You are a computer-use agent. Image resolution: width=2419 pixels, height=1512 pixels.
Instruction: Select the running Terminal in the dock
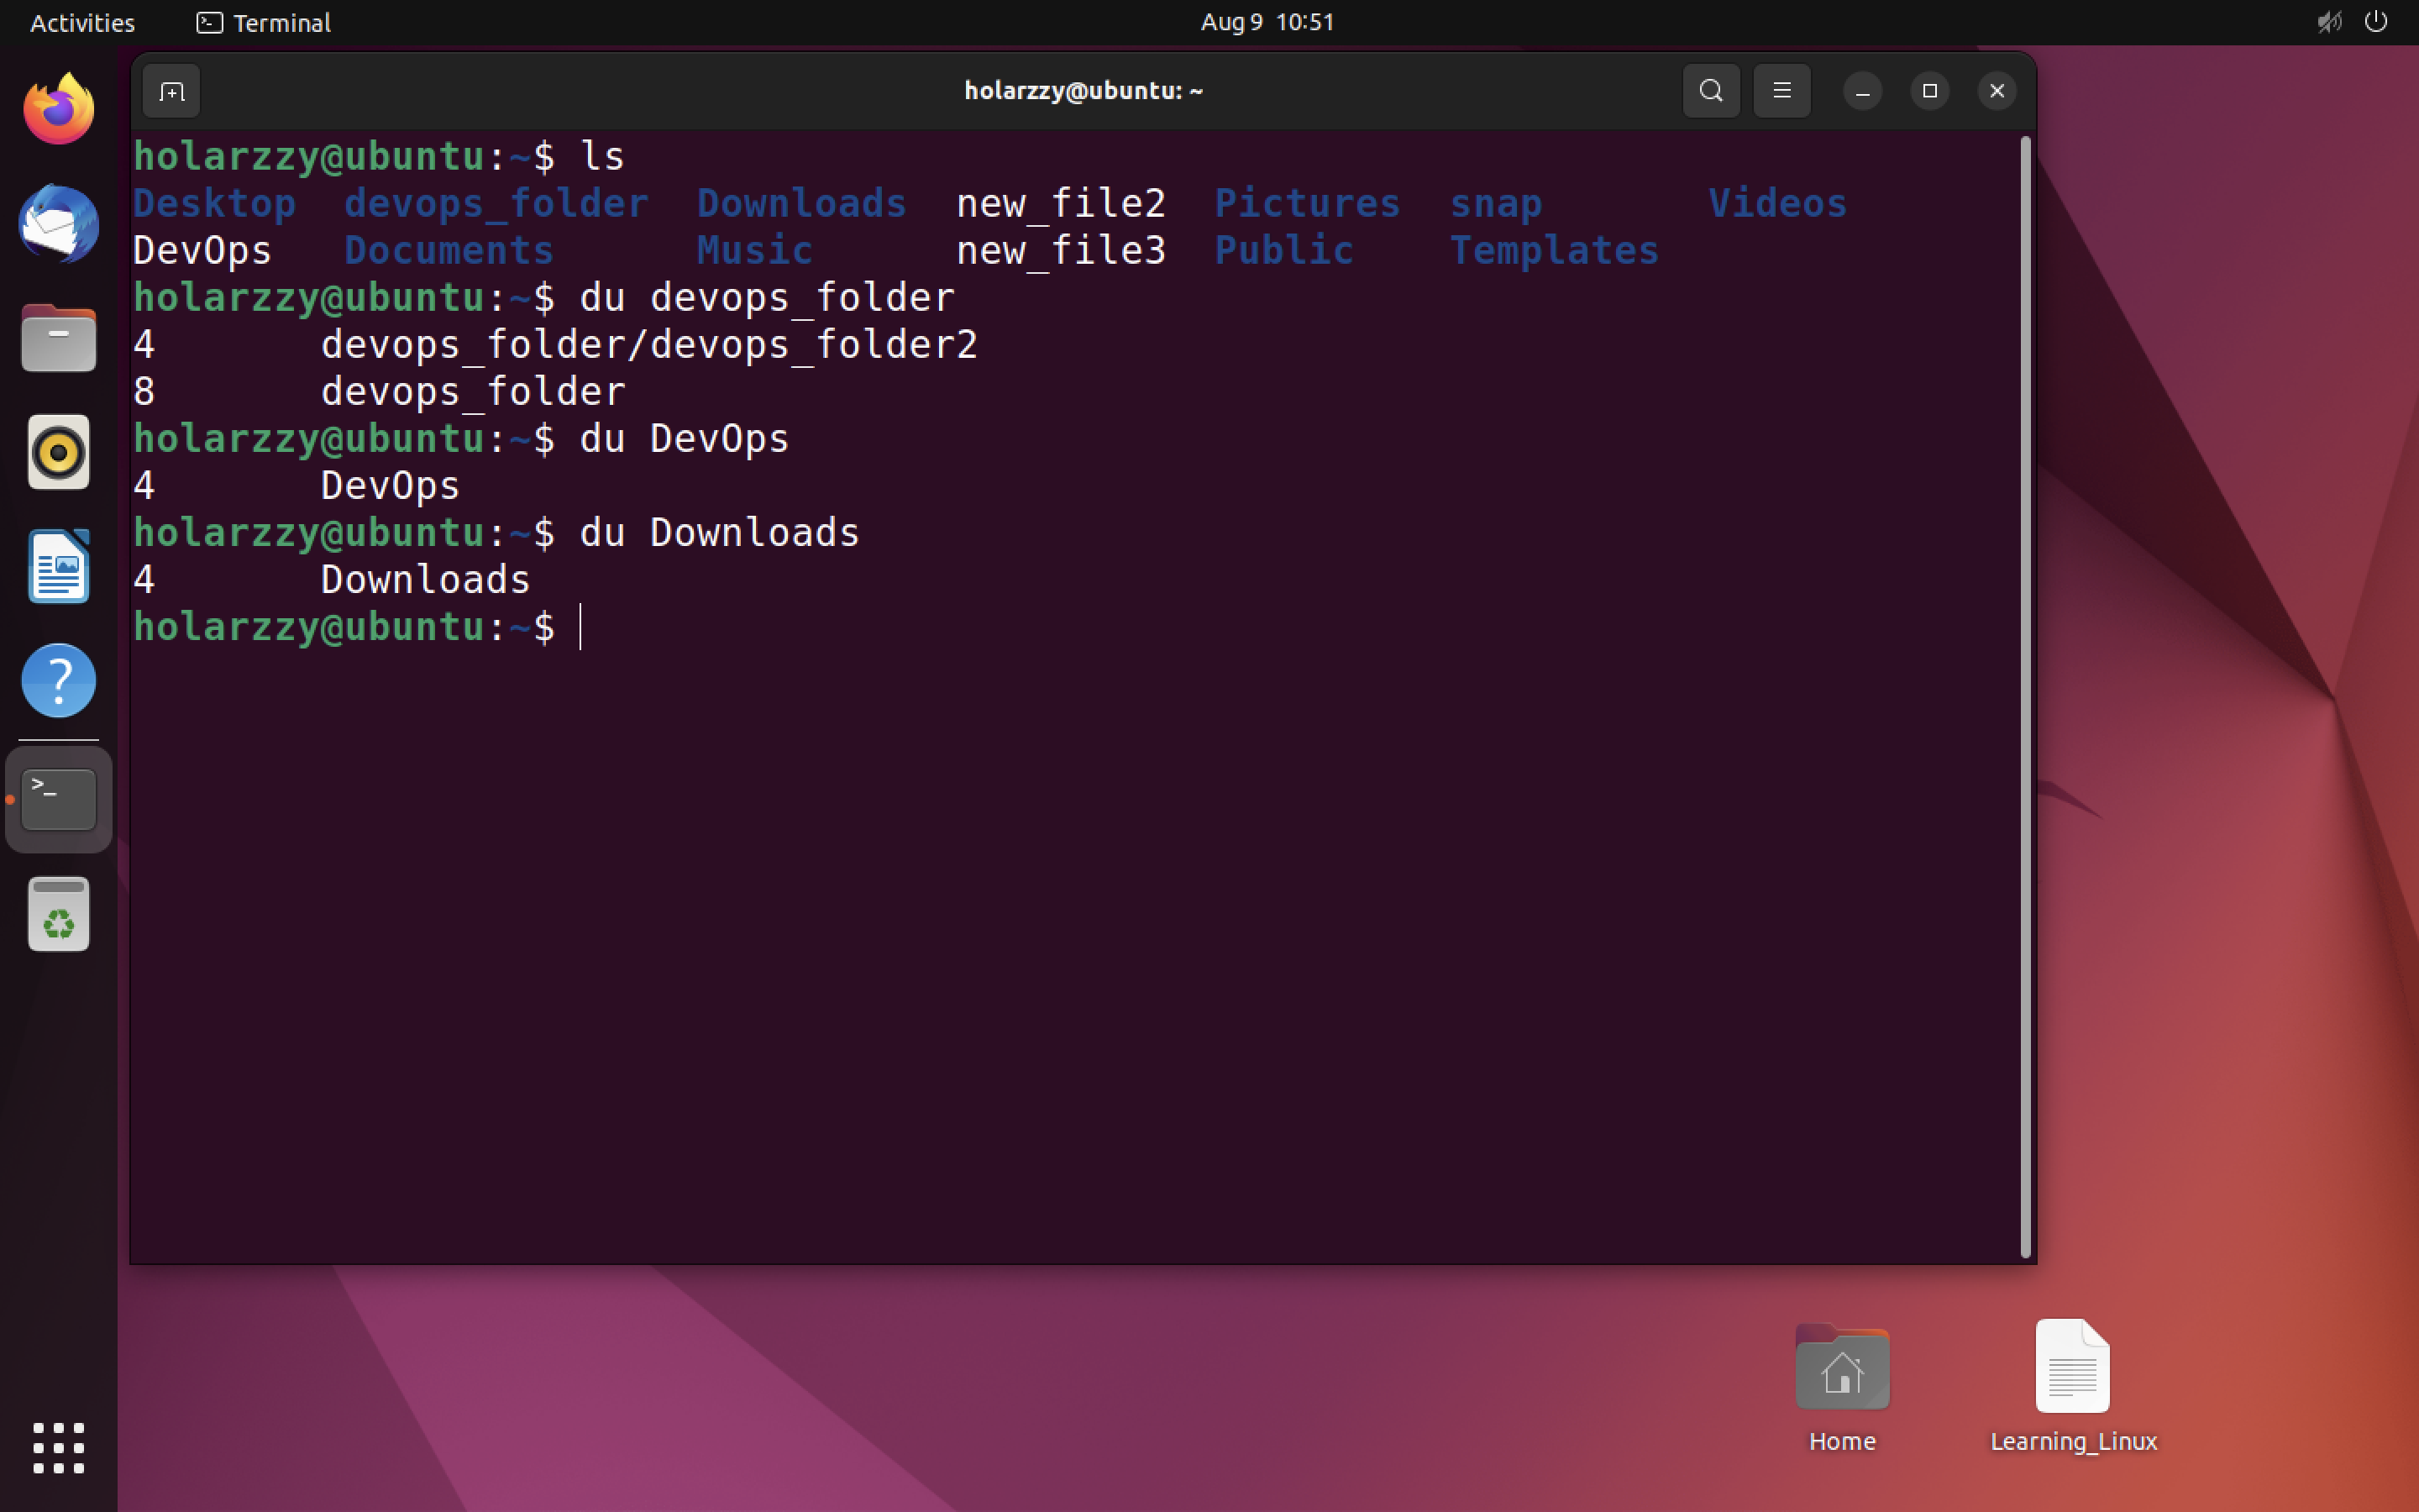57,798
